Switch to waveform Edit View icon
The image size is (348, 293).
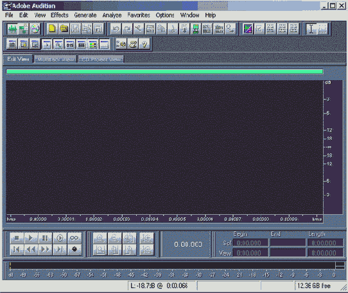pyautogui.click(x=12, y=29)
